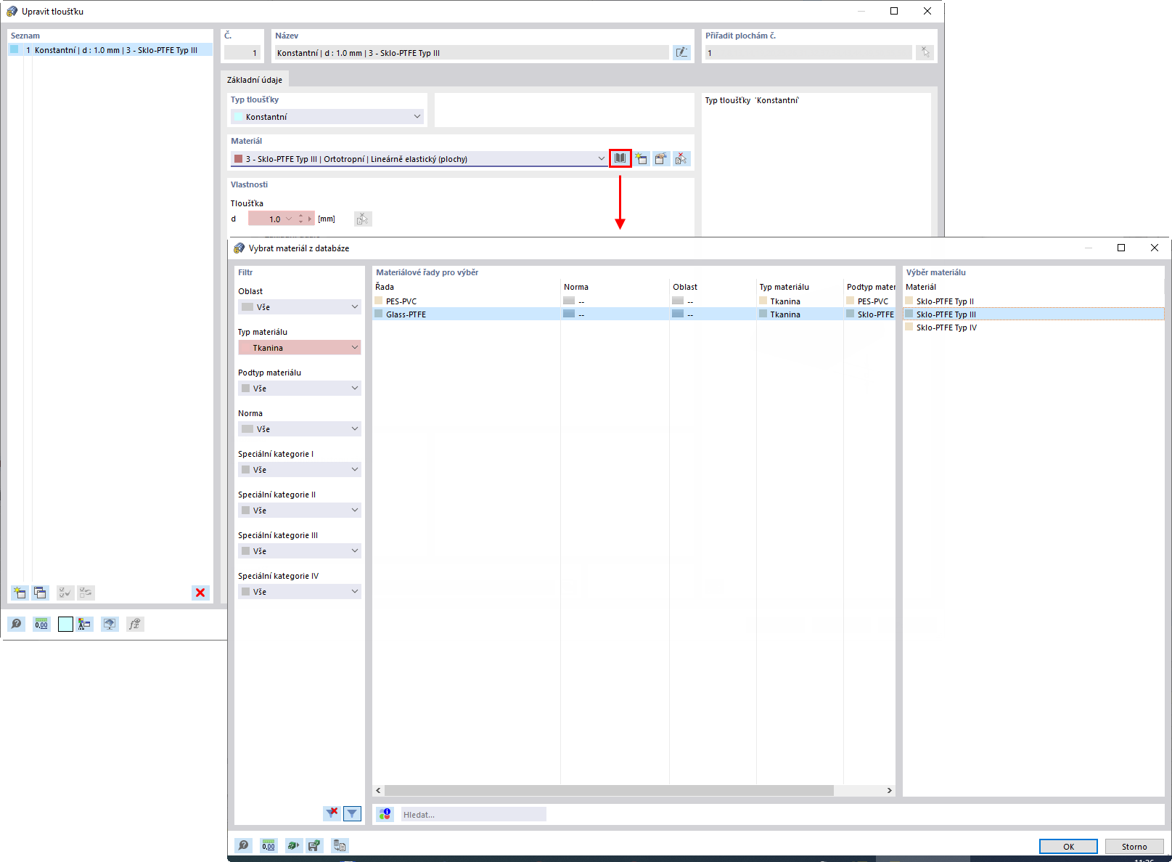Copy the selected thickness in the list toolbar

coord(40,593)
